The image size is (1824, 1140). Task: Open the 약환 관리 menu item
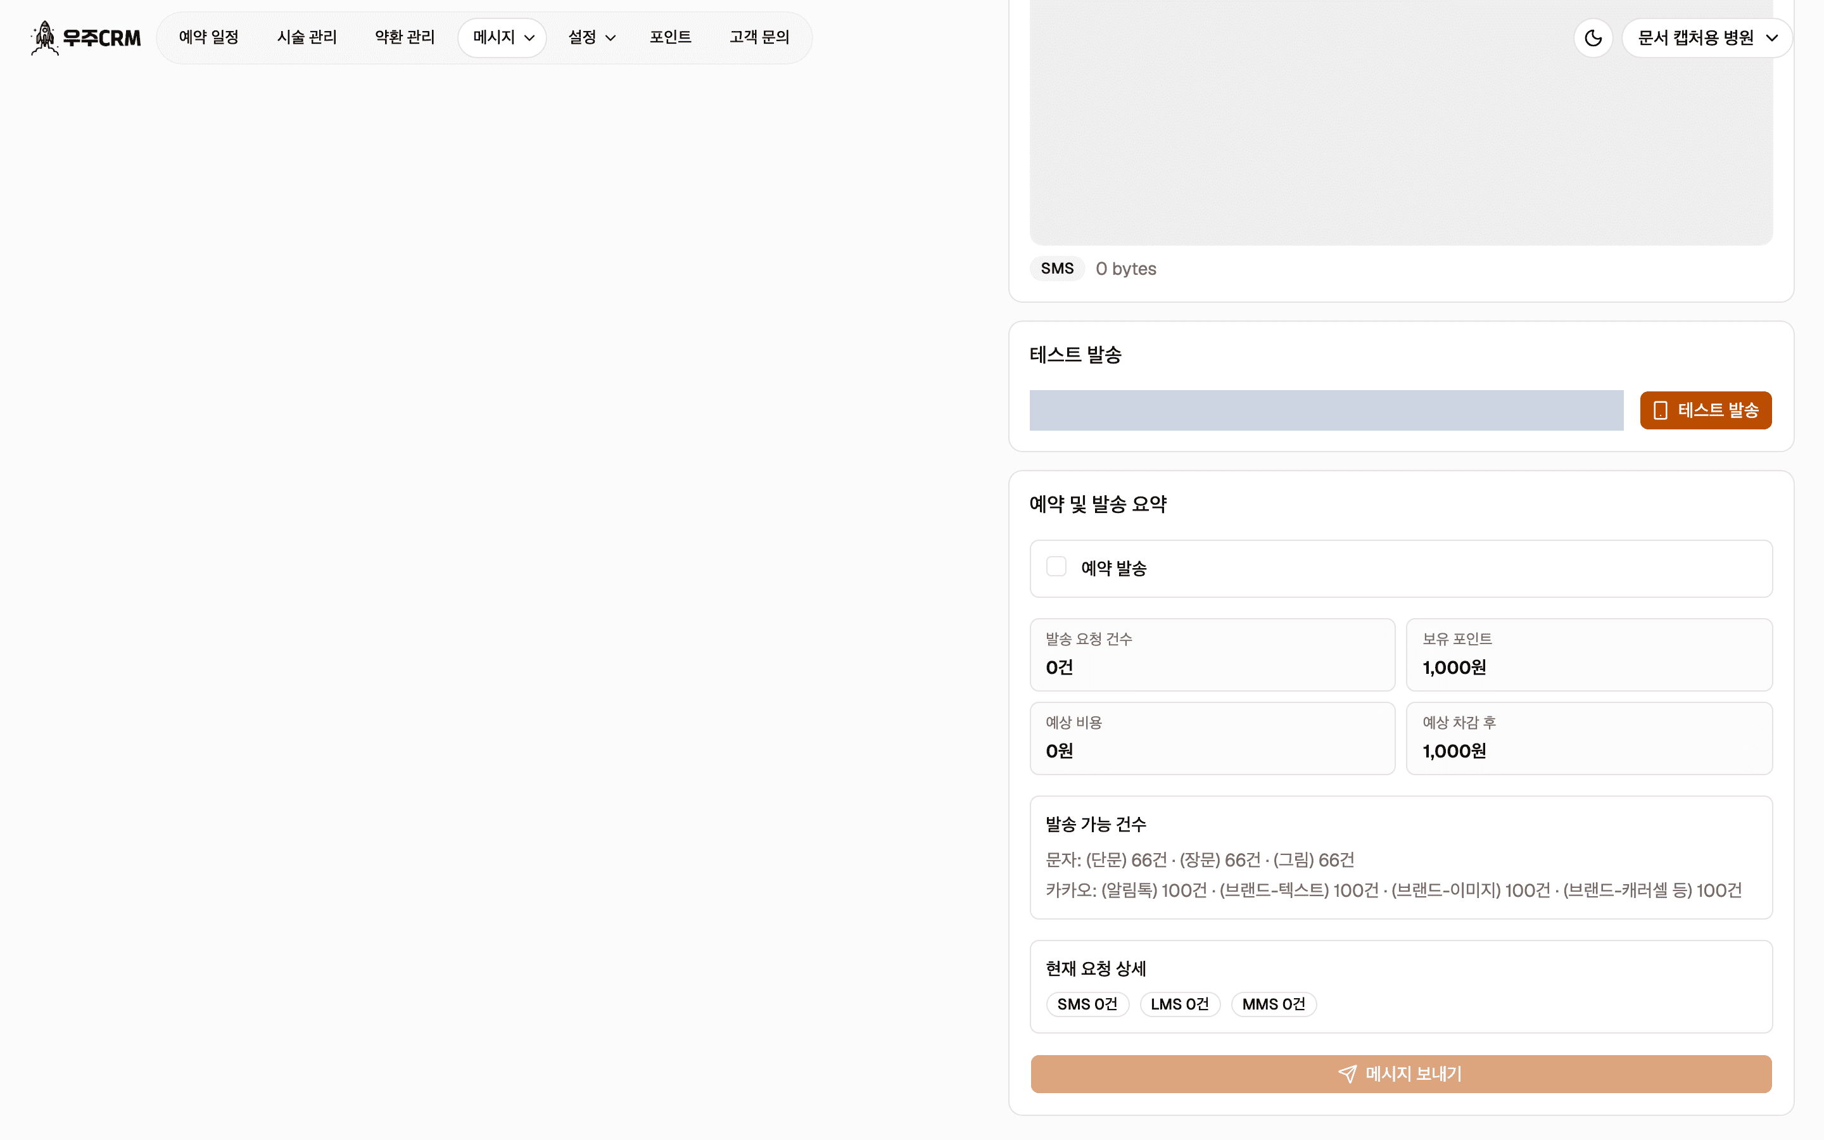[x=405, y=38]
